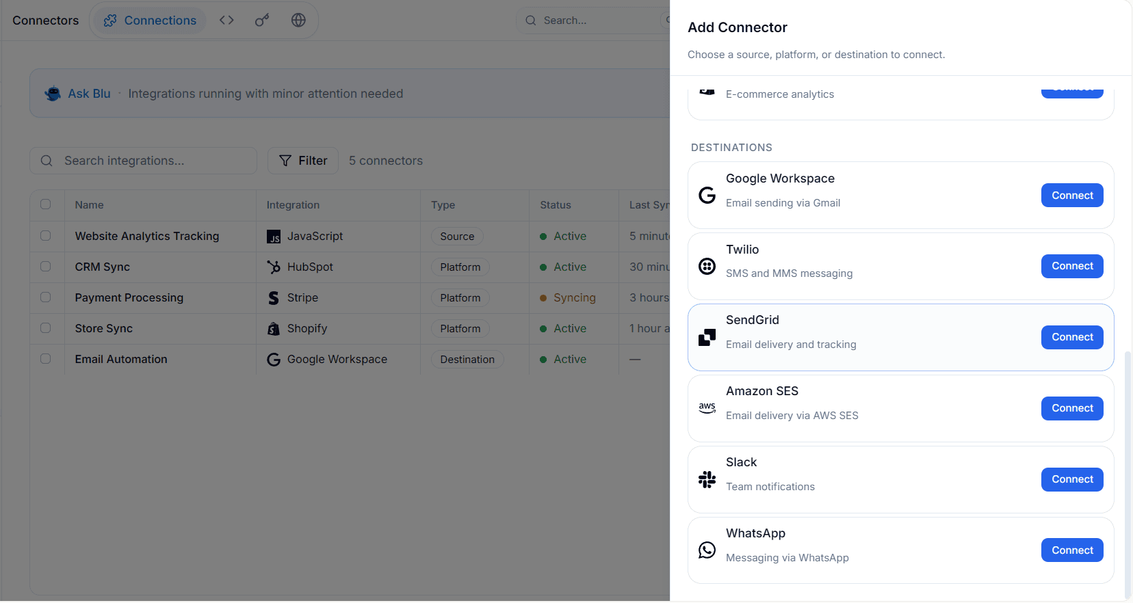The width and height of the screenshot is (1133, 603).
Task: Open the globe tab icon
Action: (298, 21)
